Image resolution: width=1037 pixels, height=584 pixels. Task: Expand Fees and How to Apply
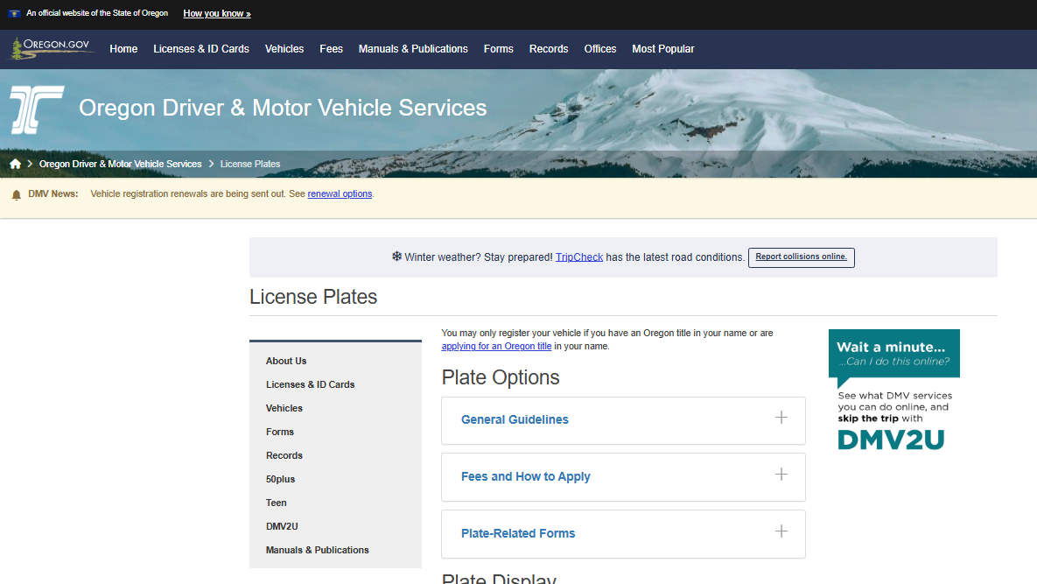tap(623, 477)
